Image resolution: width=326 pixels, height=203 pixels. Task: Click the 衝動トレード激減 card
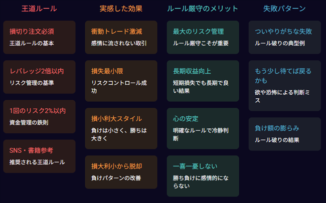pyautogui.click(x=121, y=37)
